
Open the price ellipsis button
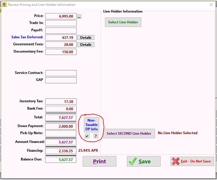(x=79, y=17)
